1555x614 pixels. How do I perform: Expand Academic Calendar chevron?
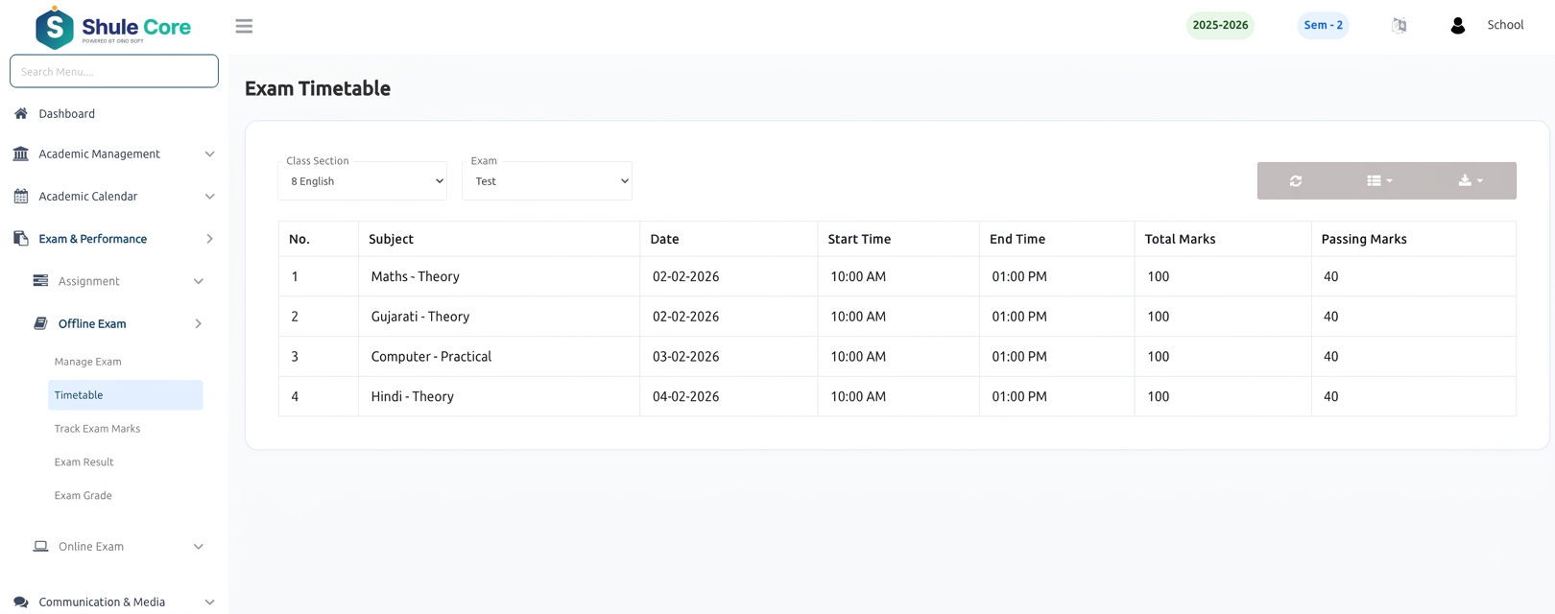pos(209,197)
